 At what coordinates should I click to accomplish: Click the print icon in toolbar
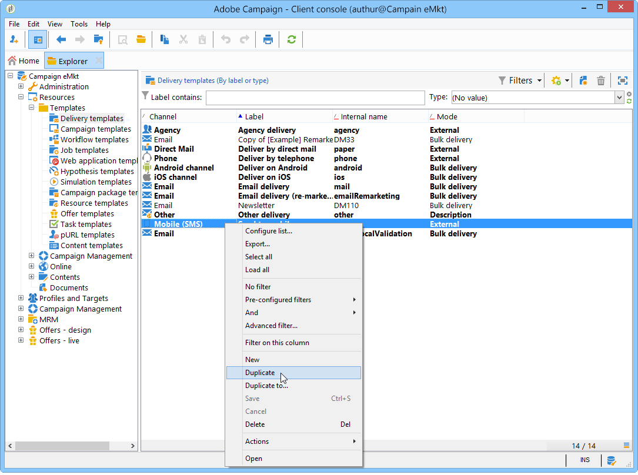tap(268, 39)
